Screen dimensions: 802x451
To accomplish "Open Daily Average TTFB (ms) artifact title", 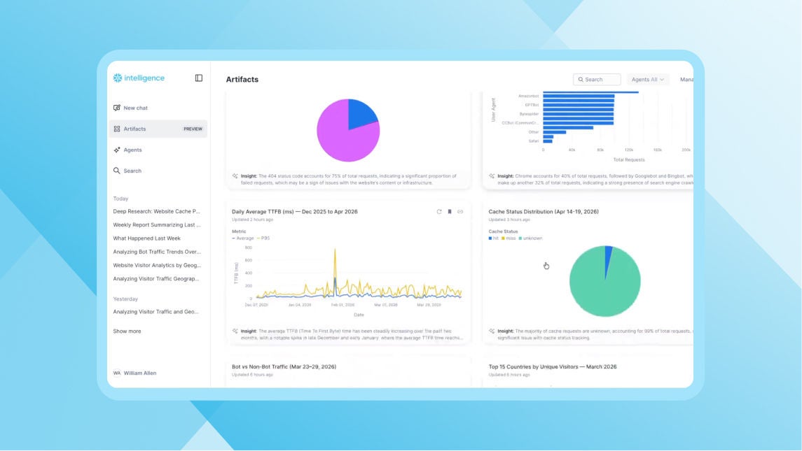I will 295,211.
